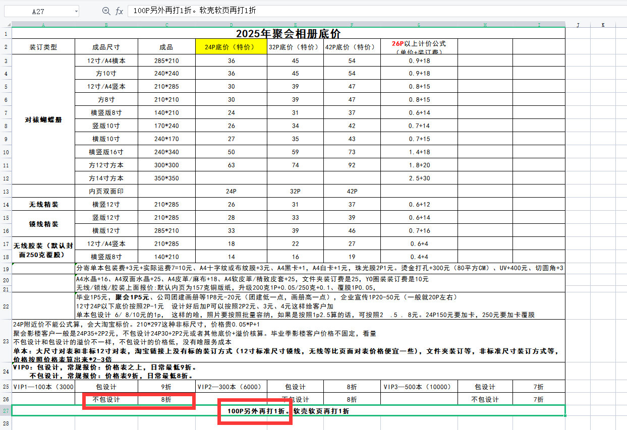627x430 pixels.
Task: Click the 42P底价（特价）header cell
Action: coord(352,47)
